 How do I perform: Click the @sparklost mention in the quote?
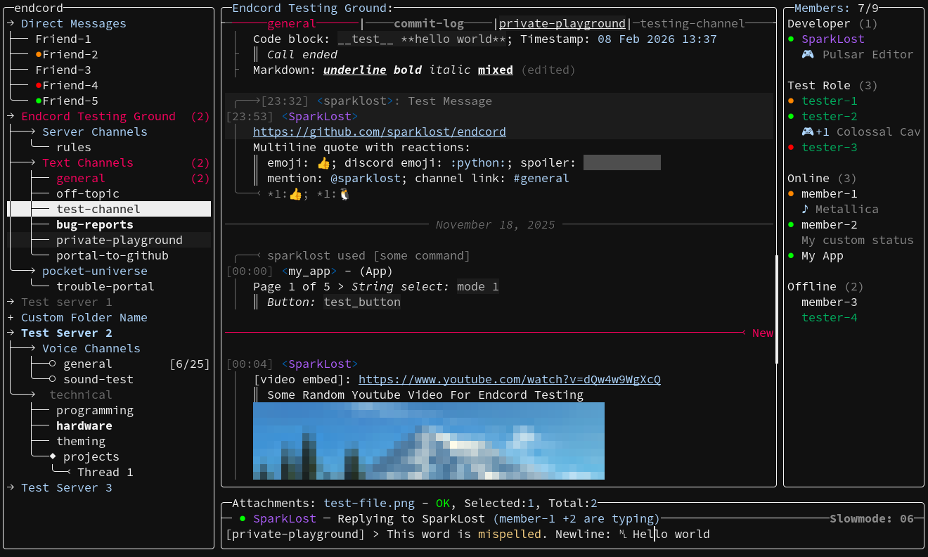(x=366, y=178)
